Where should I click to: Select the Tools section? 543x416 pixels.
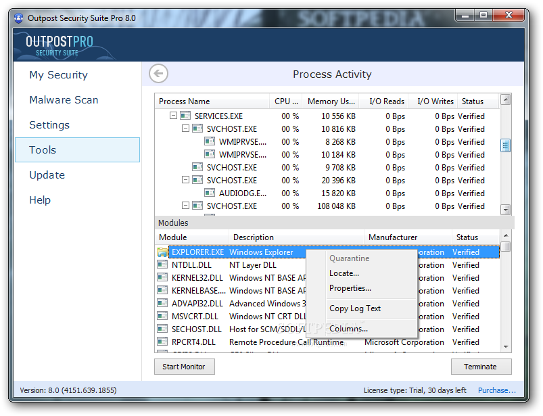point(77,149)
